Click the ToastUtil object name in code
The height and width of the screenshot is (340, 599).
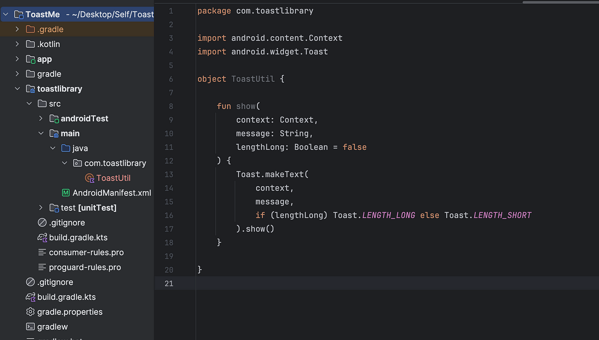tap(253, 79)
